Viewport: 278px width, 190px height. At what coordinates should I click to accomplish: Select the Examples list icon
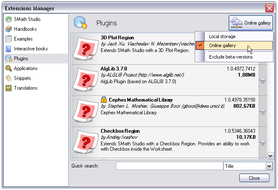tap(9, 39)
